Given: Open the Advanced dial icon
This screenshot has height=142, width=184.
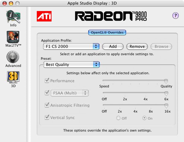Looking at the screenshot, I should [13, 57].
